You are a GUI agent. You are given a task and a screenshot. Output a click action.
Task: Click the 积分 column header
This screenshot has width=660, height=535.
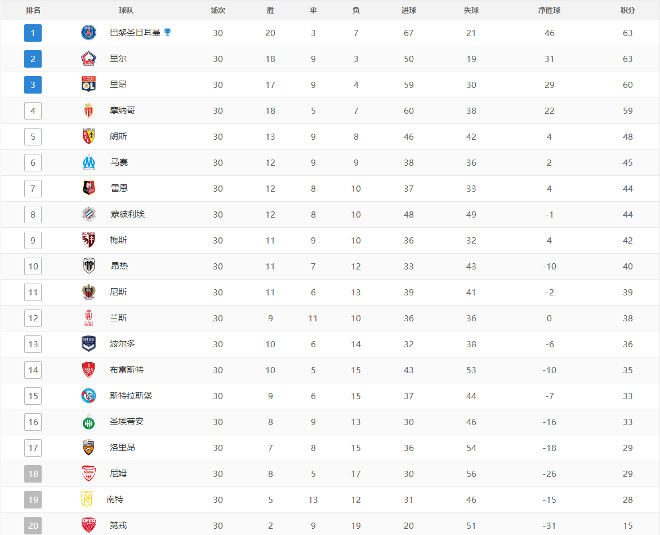(x=627, y=10)
